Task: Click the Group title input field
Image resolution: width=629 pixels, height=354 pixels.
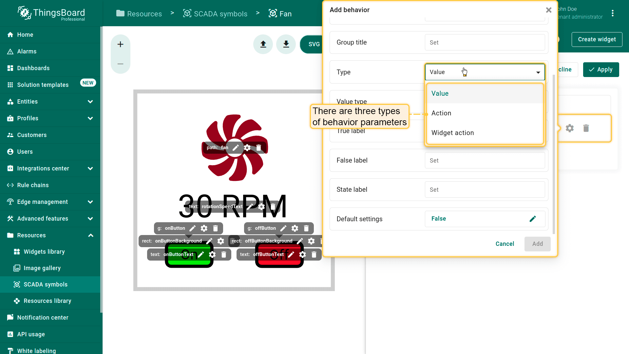Action: tap(485, 43)
